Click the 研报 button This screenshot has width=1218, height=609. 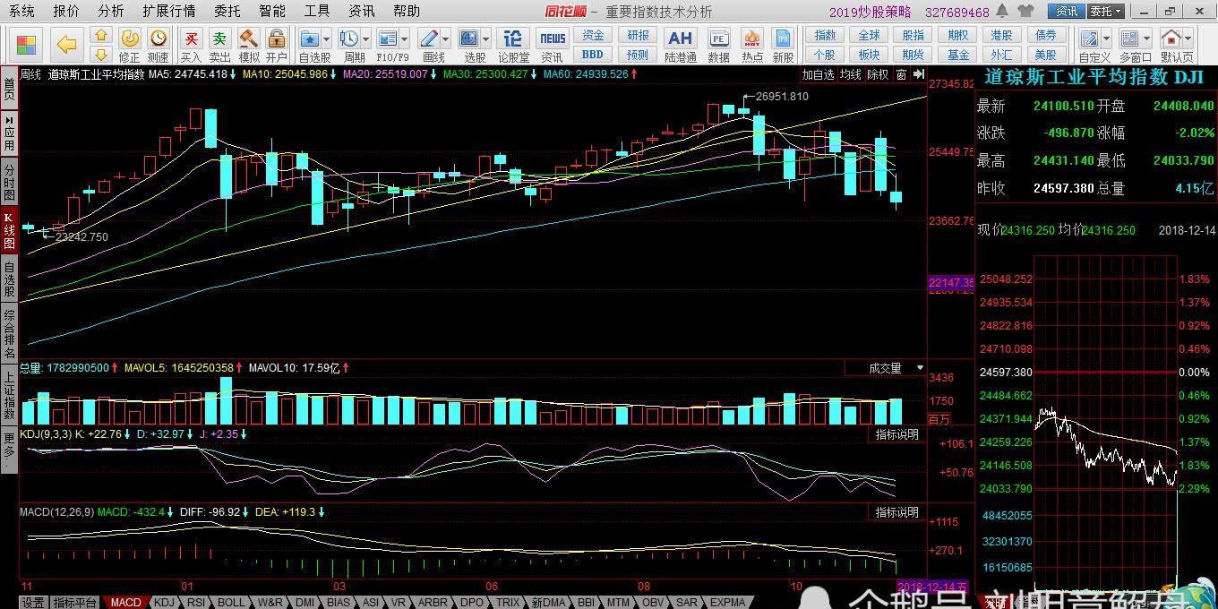click(638, 35)
